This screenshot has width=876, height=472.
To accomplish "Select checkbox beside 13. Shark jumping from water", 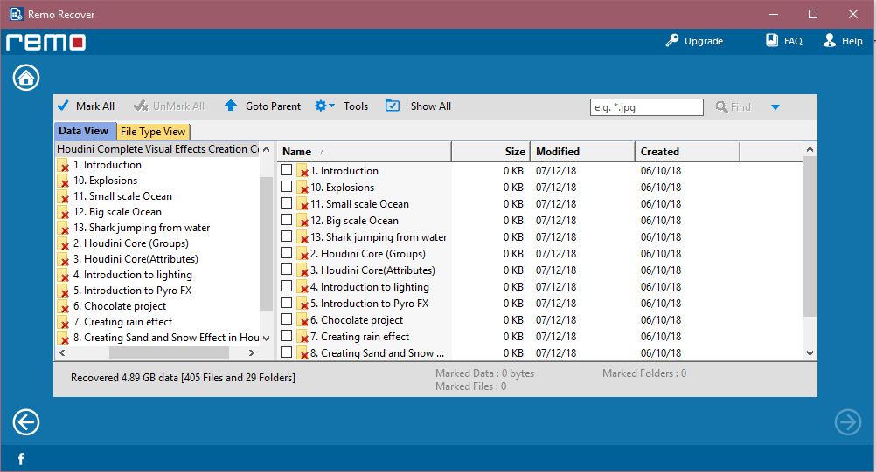I will pyautogui.click(x=286, y=236).
